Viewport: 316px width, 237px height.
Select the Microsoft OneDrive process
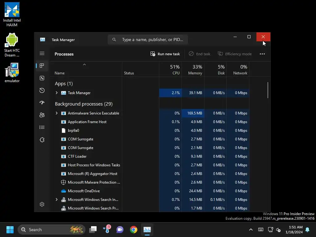[x=150, y=191]
